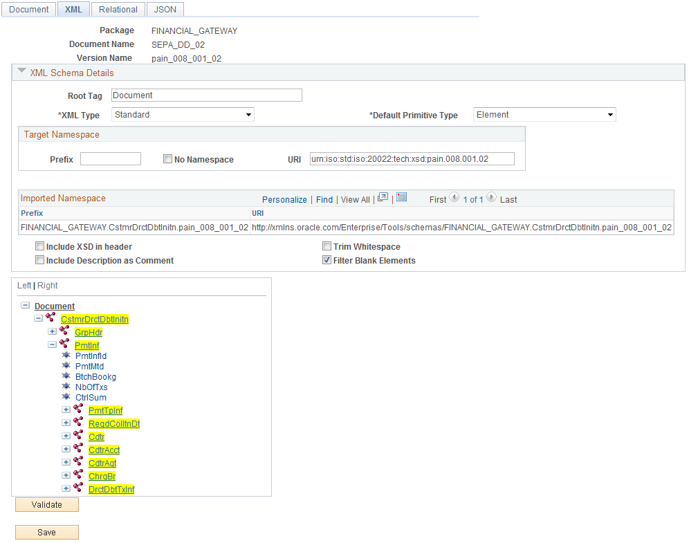The width and height of the screenshot is (689, 543).
Task: Enable Include XSD in header
Action: pos(39,246)
